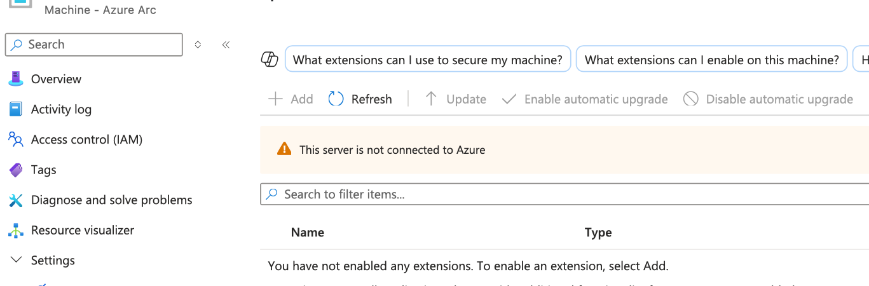This screenshot has width=869, height=286.
Task: Click the Update toolbar button
Action: [x=455, y=99]
